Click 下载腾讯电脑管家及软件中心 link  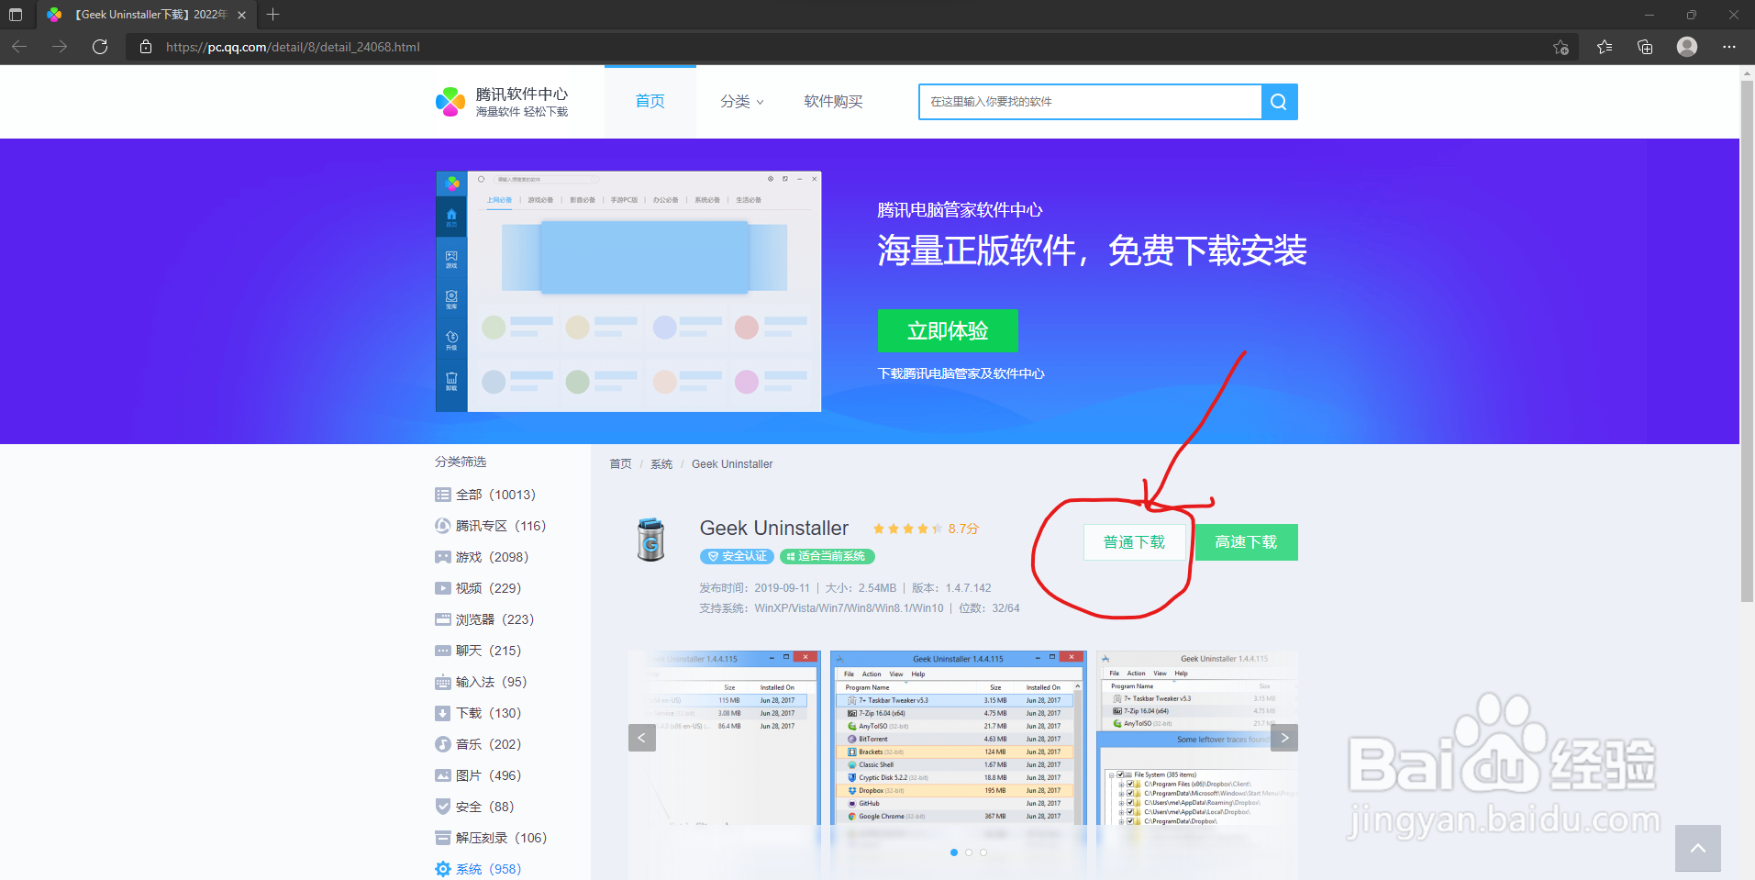(x=961, y=373)
